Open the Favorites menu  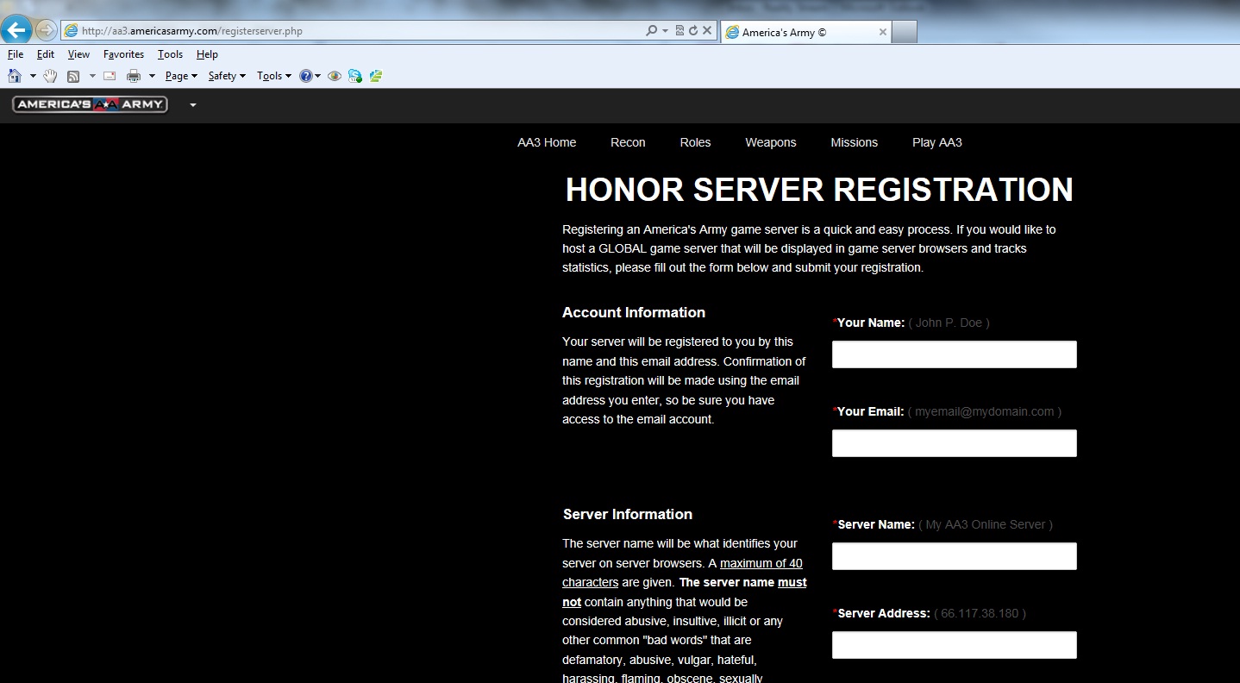(124, 54)
